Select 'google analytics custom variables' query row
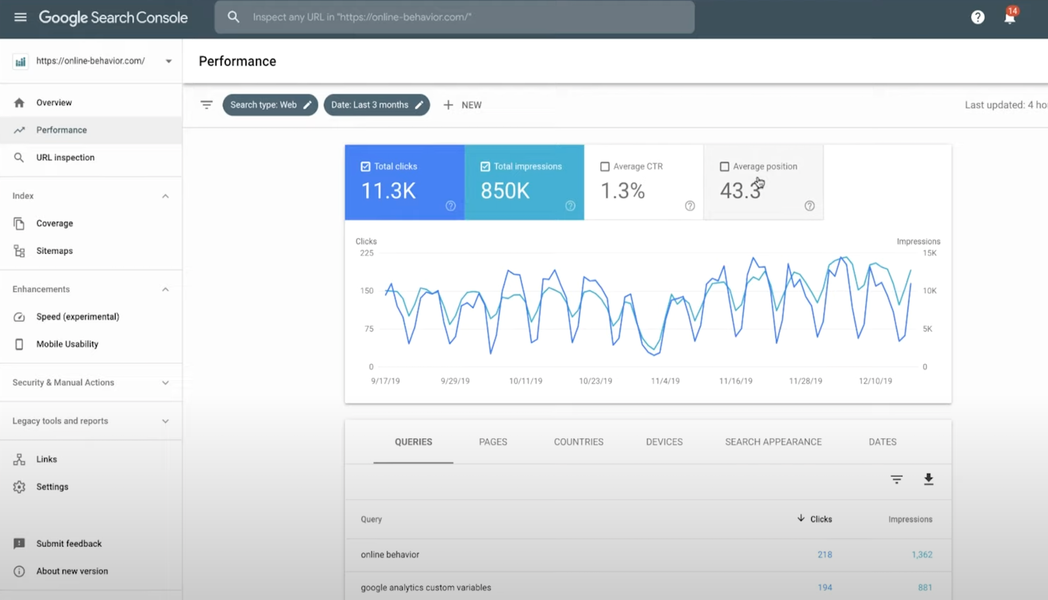This screenshot has height=600, width=1048. [648, 586]
